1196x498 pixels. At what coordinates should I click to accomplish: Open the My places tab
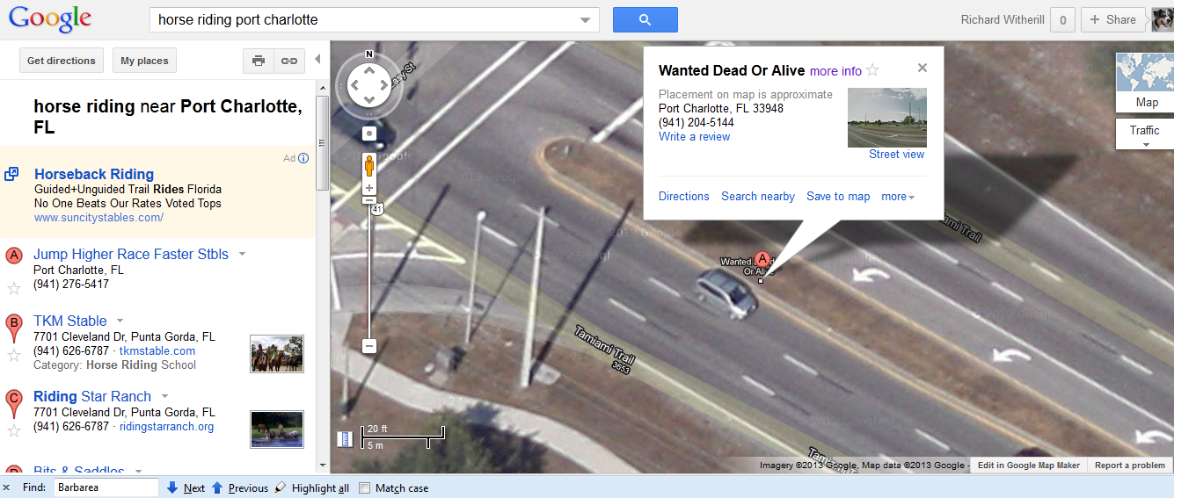click(x=144, y=61)
